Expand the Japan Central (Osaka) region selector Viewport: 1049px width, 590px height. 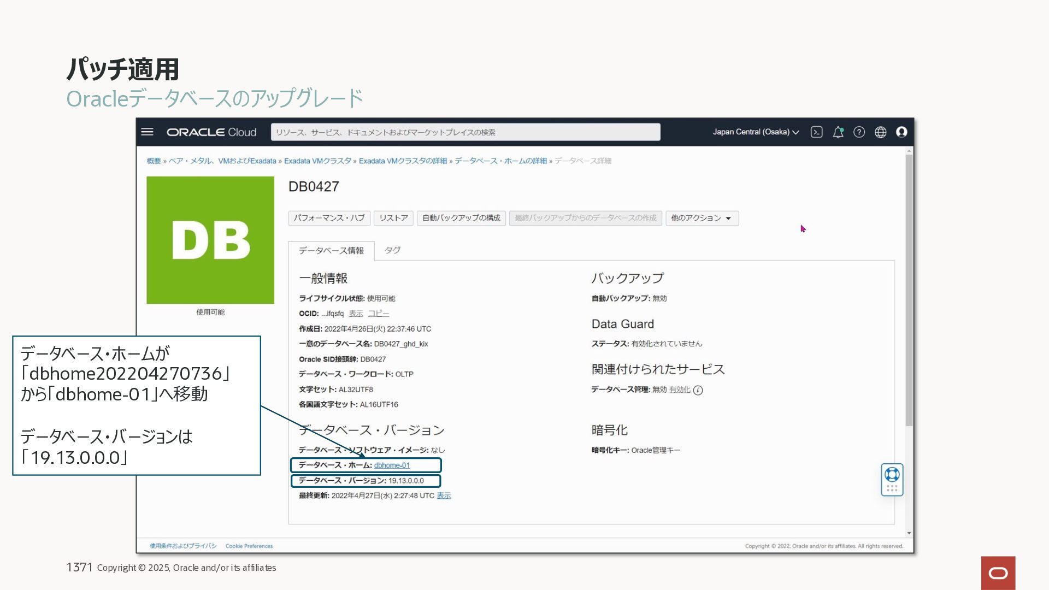click(755, 132)
